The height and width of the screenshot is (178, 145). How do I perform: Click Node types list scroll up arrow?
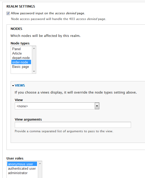click(34, 48)
